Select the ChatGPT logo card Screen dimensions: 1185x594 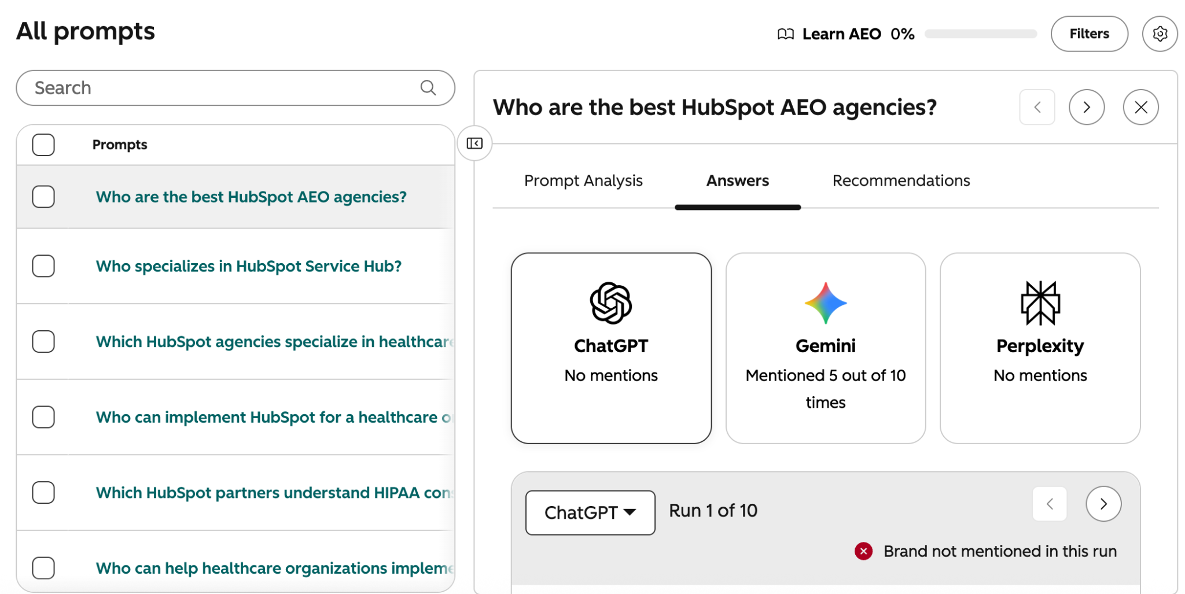pyautogui.click(x=611, y=348)
